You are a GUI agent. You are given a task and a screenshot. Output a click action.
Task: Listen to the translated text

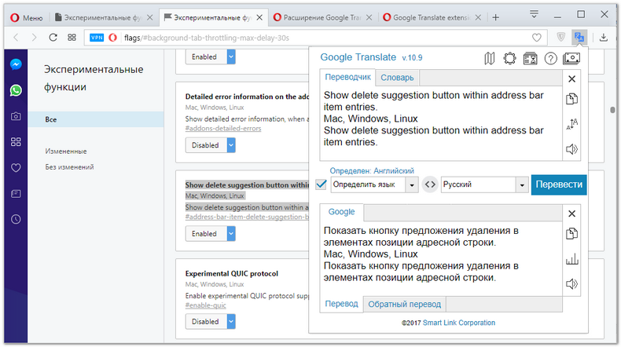tap(572, 283)
